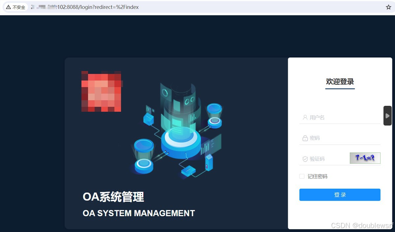Click 欢迎登录 heading text

[x=340, y=81]
